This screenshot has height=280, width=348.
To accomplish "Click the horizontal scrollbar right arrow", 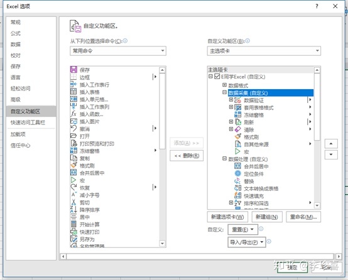I will (339, 257).
